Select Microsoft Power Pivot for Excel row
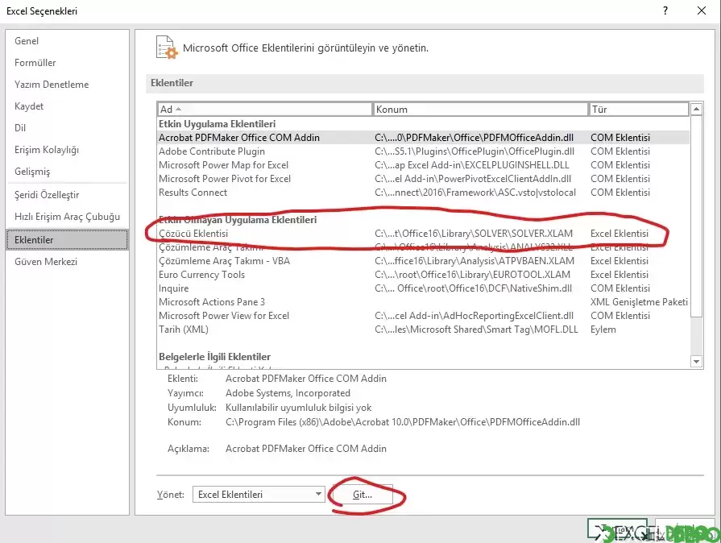The image size is (721, 543). (x=423, y=179)
